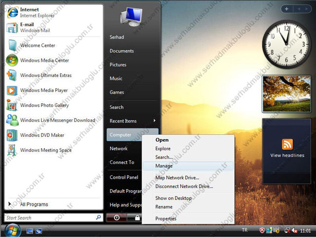This screenshot has height=237, width=316.
Task: Click the sidebar add gadget plus button
Action: click(x=286, y=9)
